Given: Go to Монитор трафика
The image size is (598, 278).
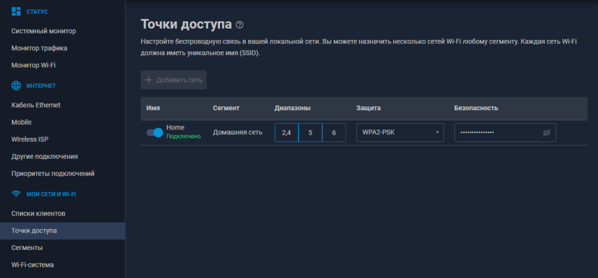Looking at the screenshot, I should tap(39, 48).
